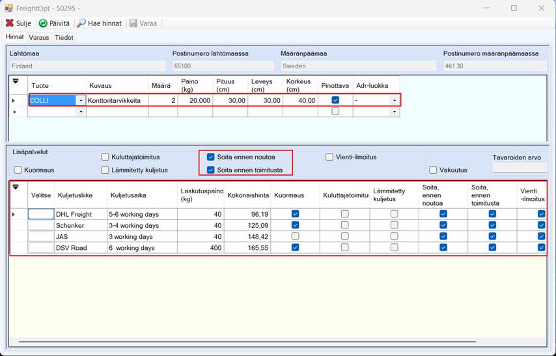The image size is (556, 356).
Task: Click the Kokonaishinta column header
Action: click(x=247, y=195)
